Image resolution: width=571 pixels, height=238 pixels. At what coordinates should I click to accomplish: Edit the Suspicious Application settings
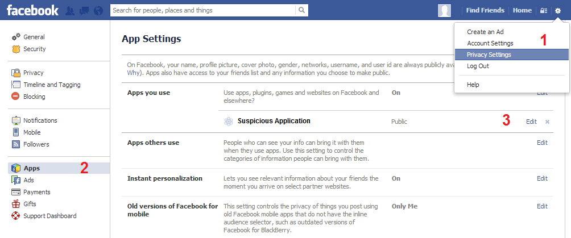pyautogui.click(x=531, y=122)
